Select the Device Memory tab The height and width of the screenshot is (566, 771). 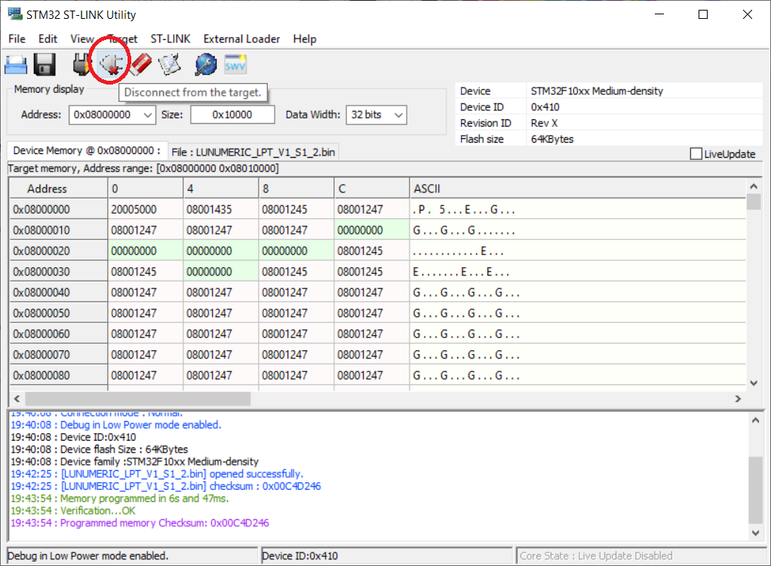[86, 151]
